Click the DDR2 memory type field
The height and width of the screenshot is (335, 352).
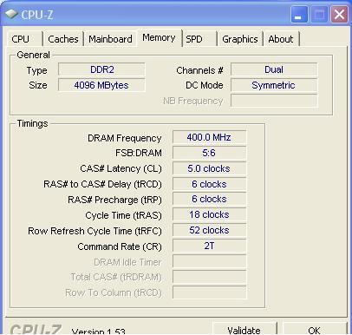click(101, 69)
